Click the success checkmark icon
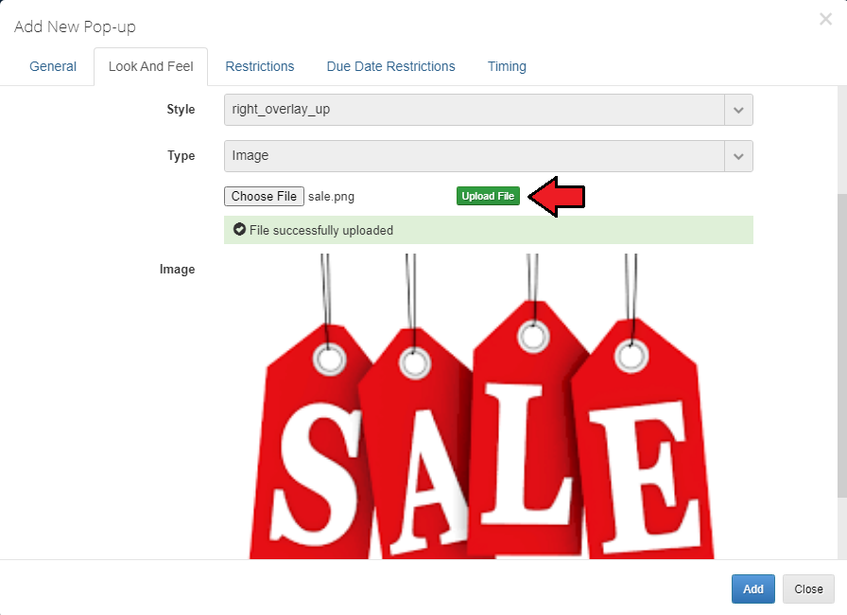847x615 pixels. [x=239, y=230]
